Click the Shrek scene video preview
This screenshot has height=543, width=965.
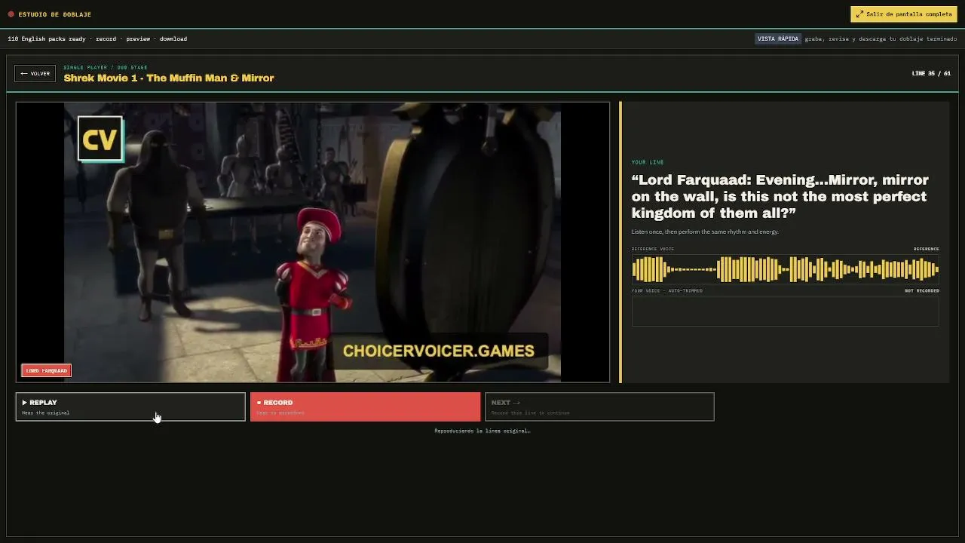(312, 242)
